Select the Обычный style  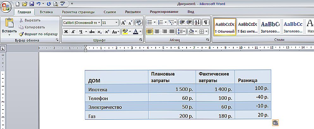pos(225,27)
